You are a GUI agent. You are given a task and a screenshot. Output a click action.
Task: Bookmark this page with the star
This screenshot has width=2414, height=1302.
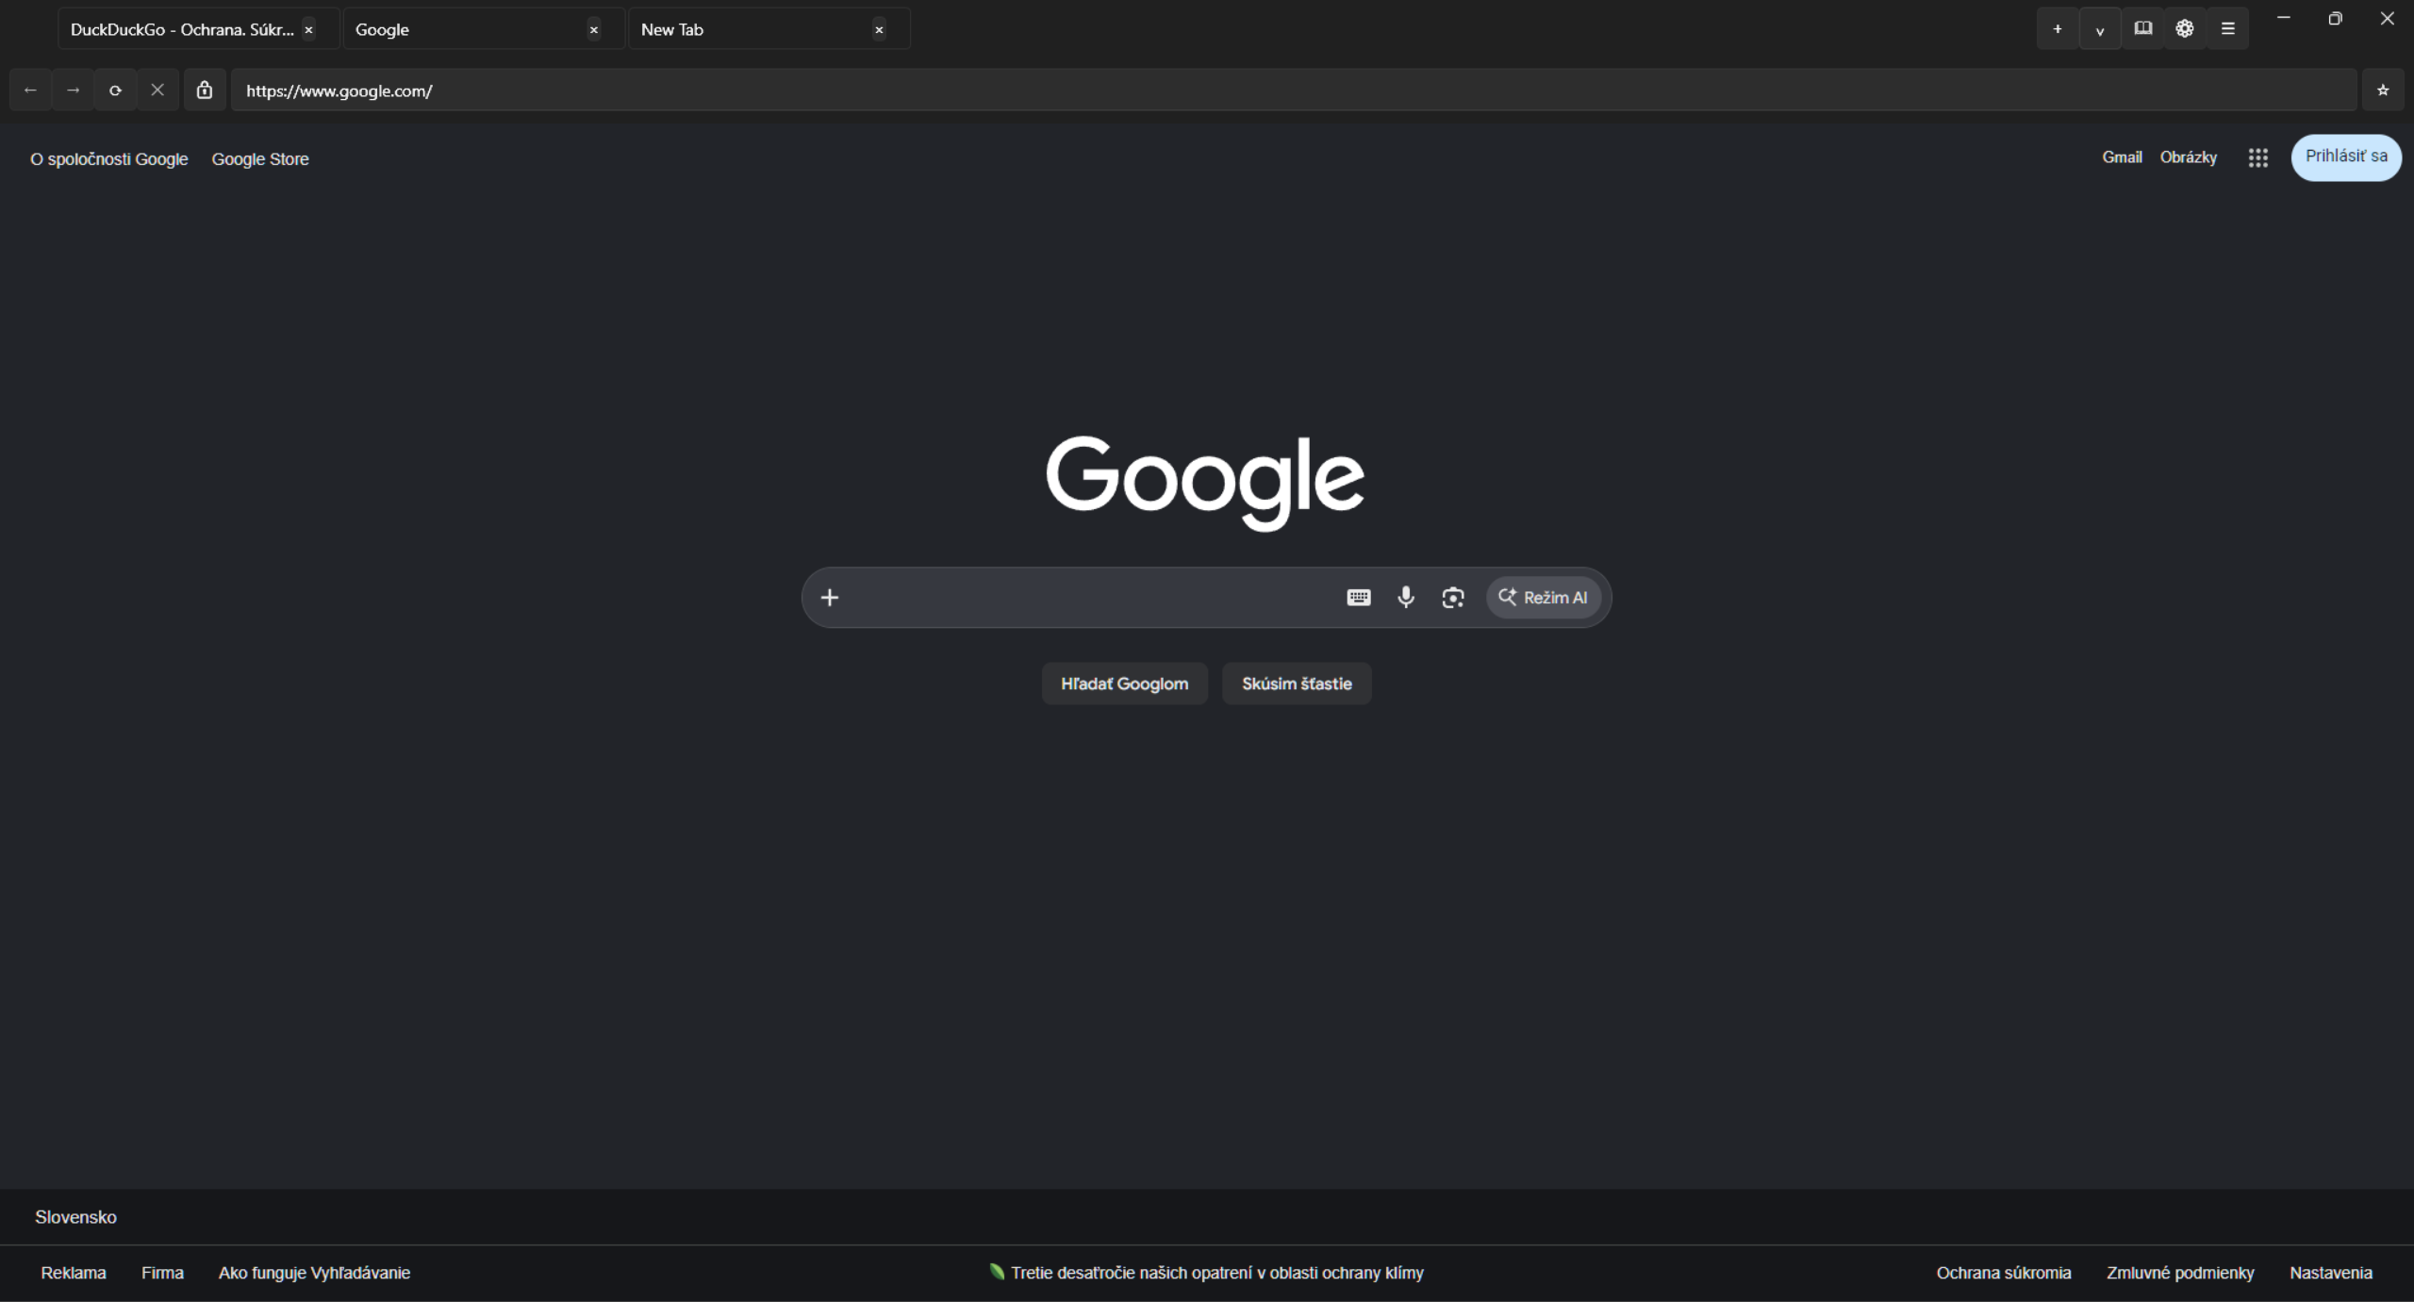pos(2383,91)
